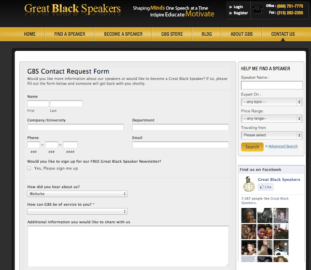Click the Company/University input field
Image resolution: width=311 pixels, height=270 pixels.
tap(76, 127)
